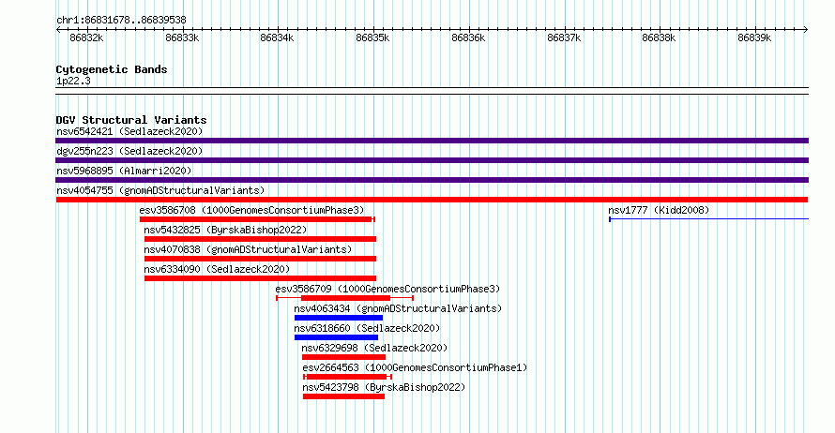The height and width of the screenshot is (433, 835).
Task: Select the purple bar under nsv5968895
Action: coord(432,180)
